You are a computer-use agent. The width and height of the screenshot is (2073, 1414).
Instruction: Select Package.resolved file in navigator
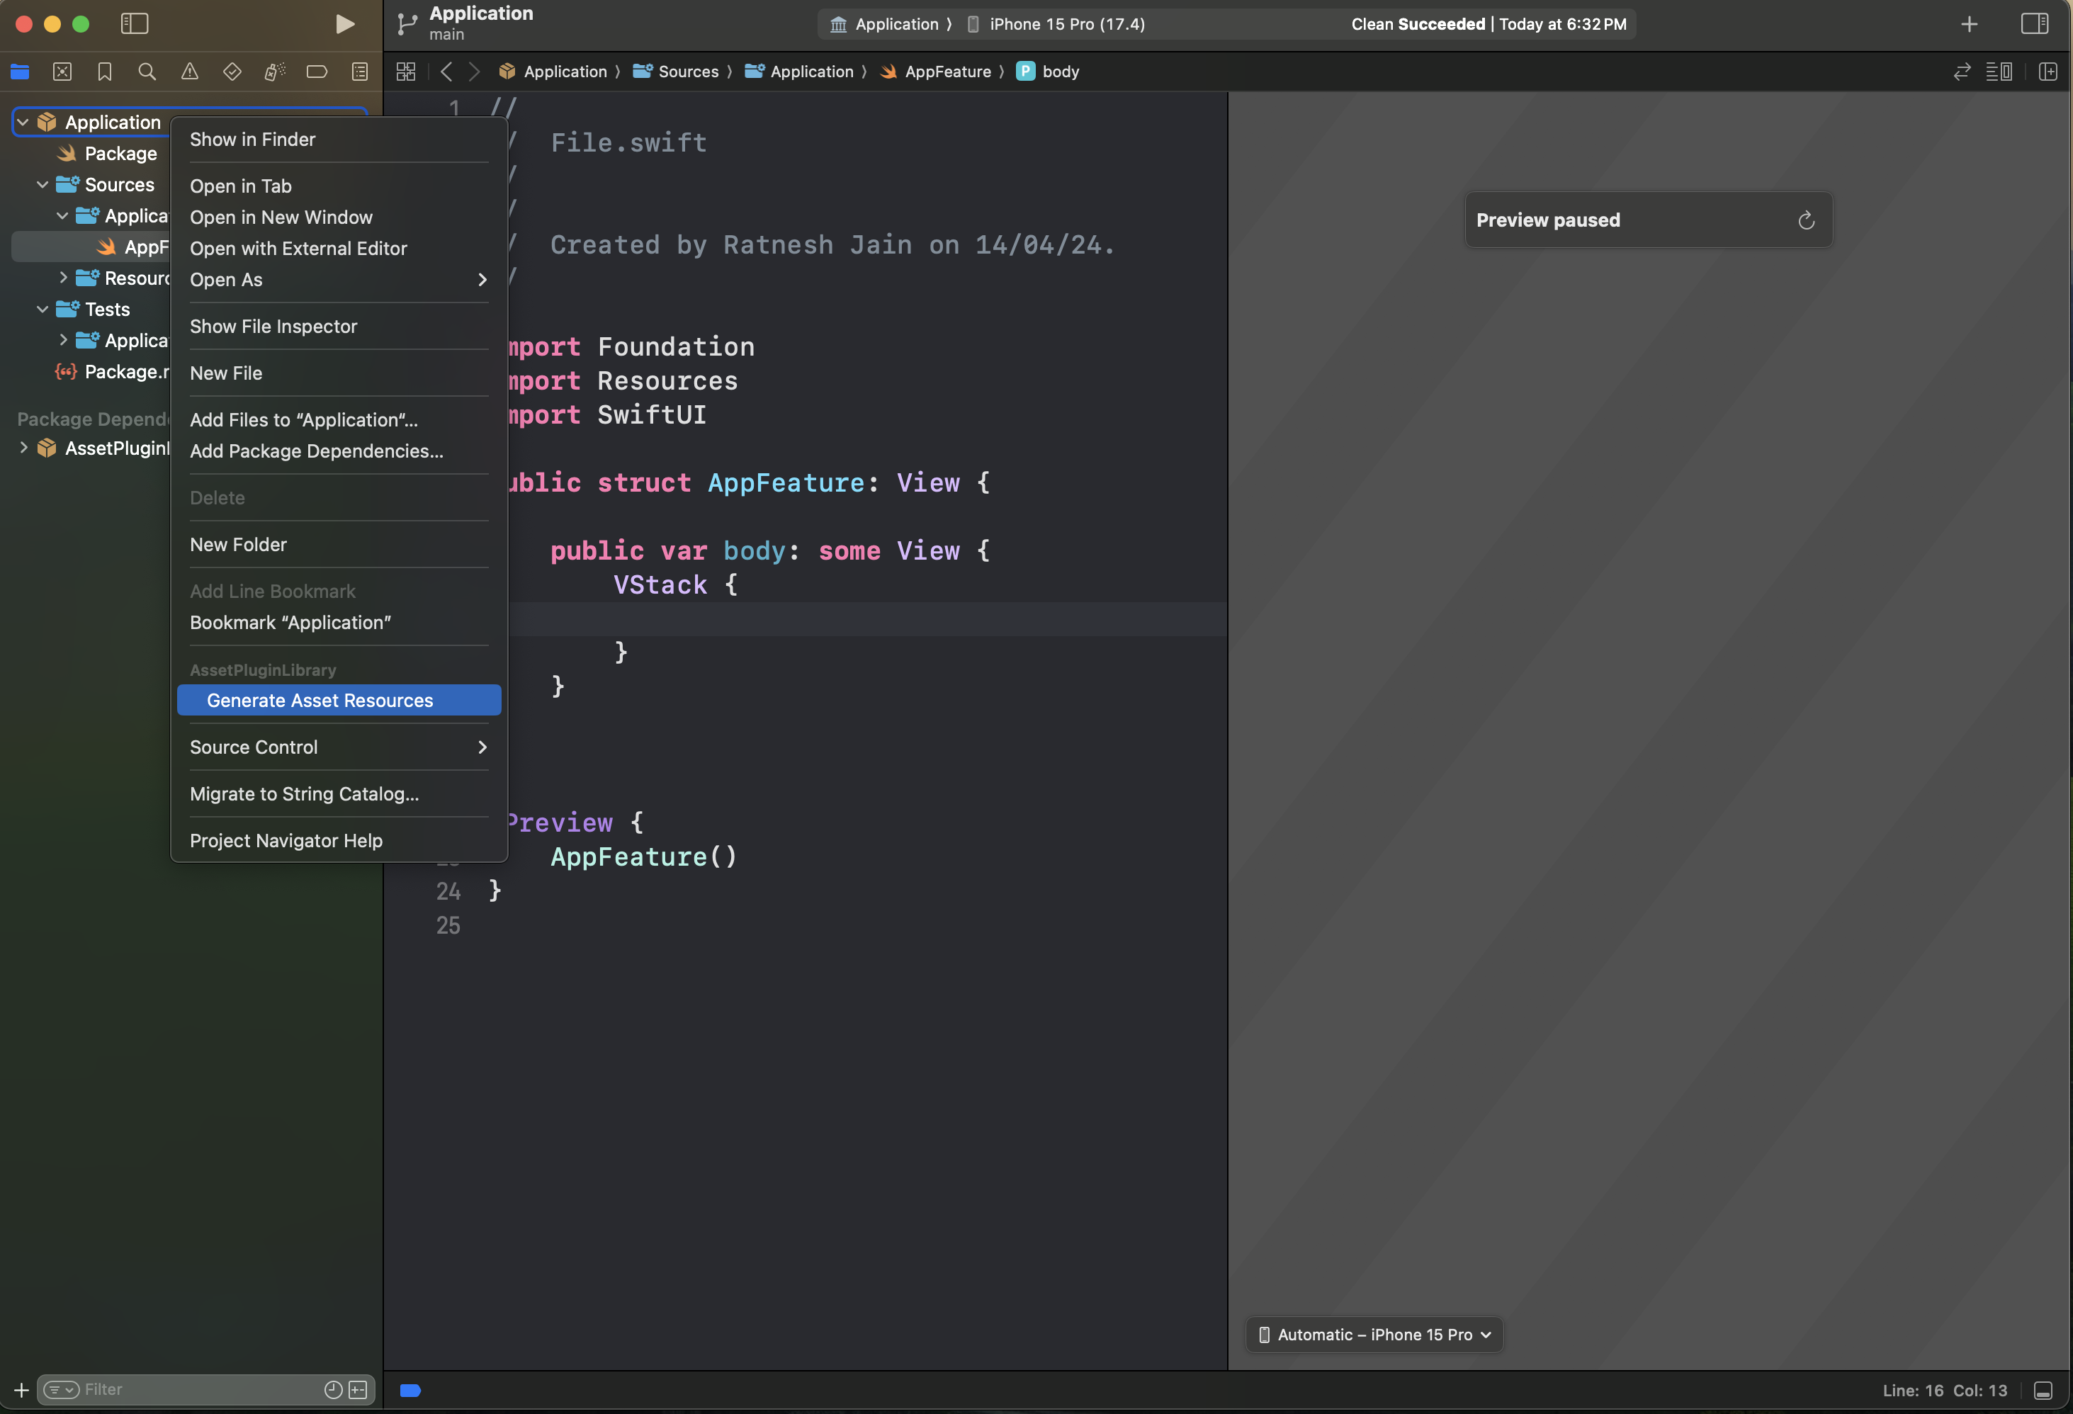[x=111, y=372]
